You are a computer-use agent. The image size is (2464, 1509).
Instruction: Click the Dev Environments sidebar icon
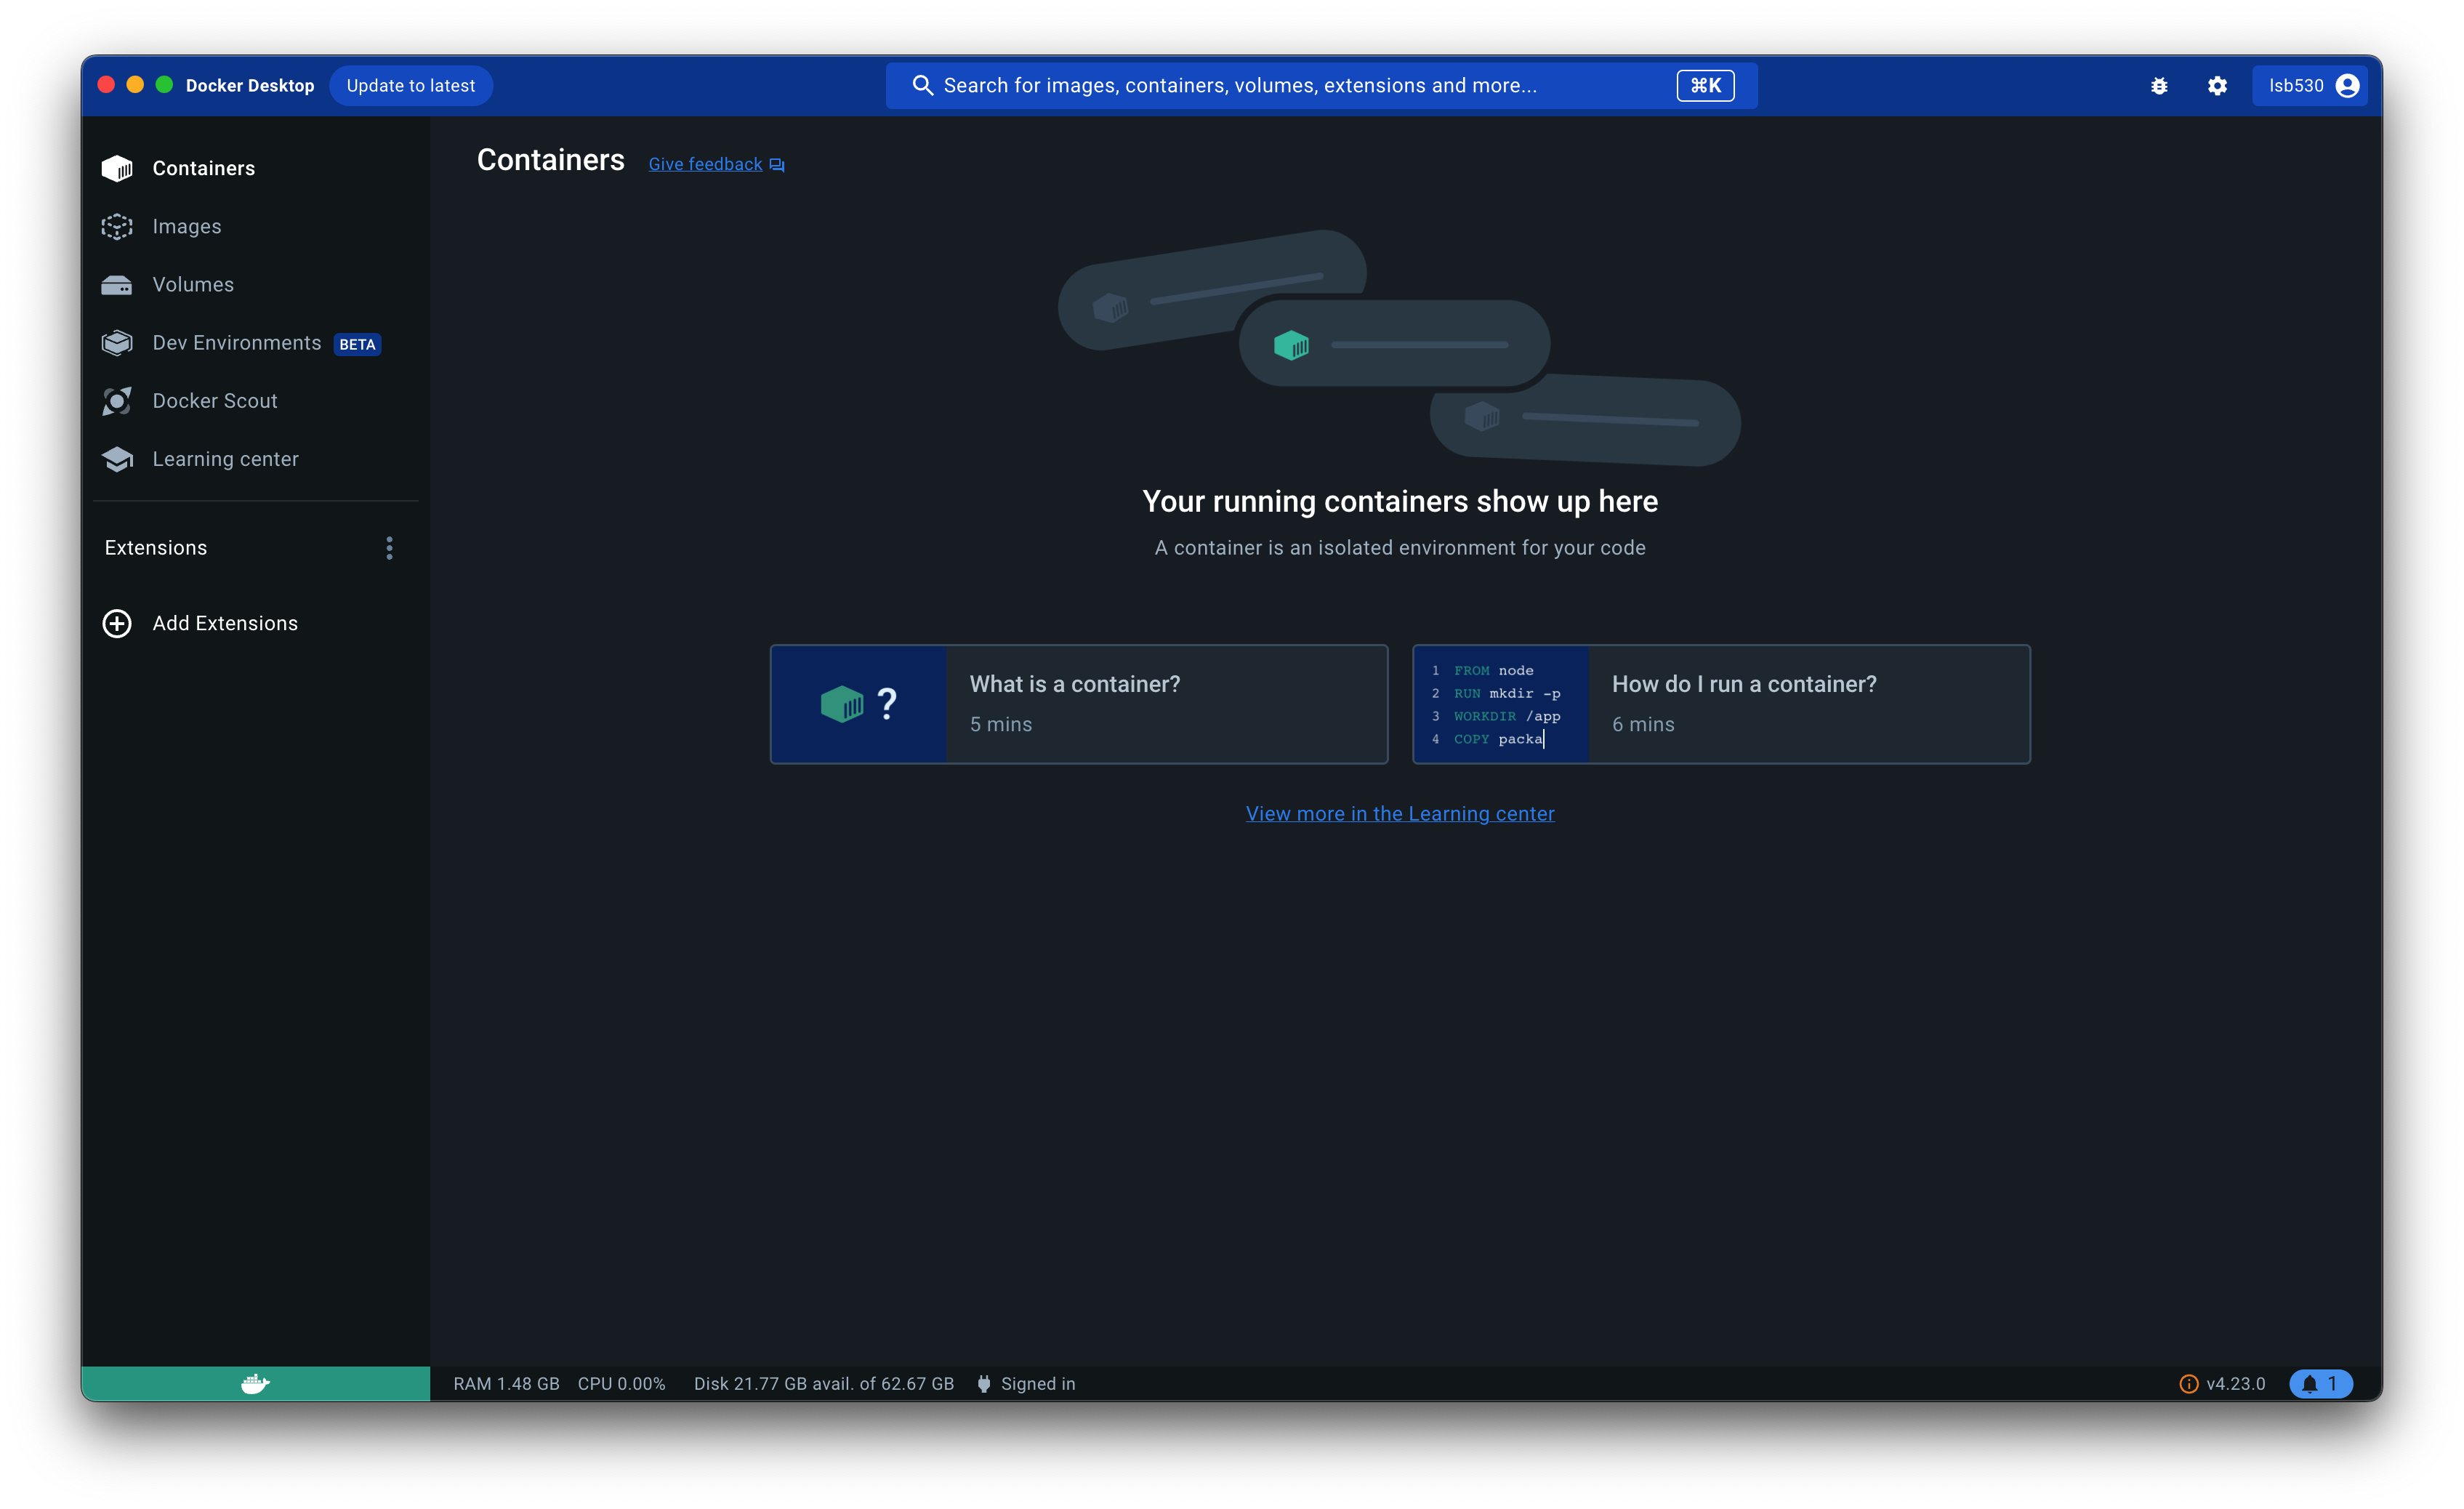tap(117, 343)
